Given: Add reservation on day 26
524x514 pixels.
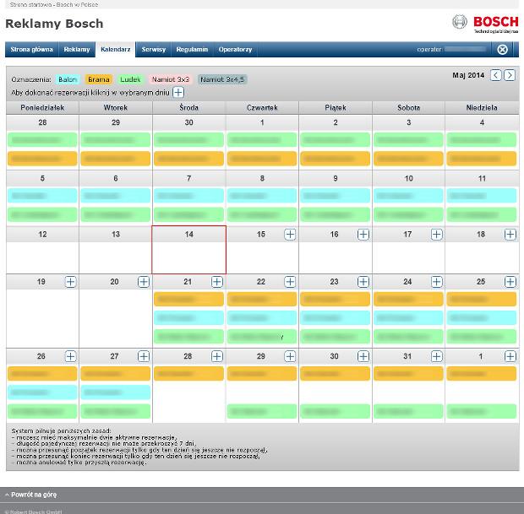Looking at the screenshot, I should (70, 356).
